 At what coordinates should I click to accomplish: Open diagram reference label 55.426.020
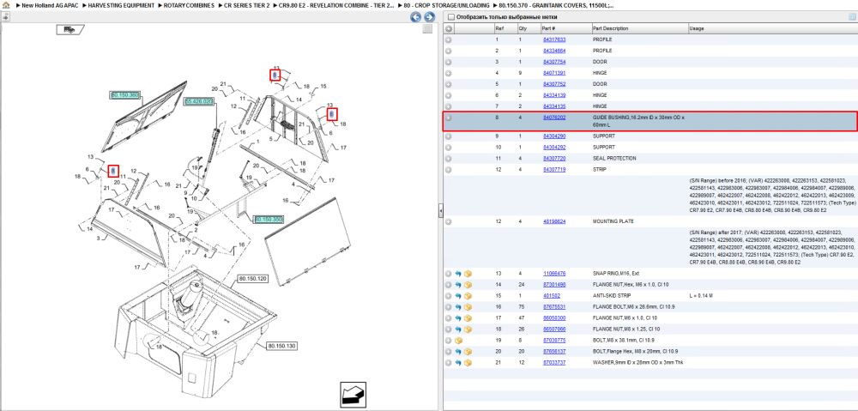(x=198, y=102)
